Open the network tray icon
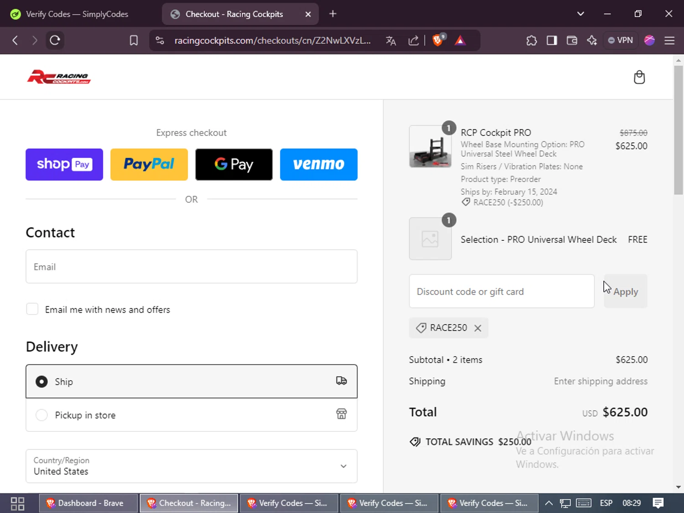Viewport: 684px width, 513px height. tap(565, 503)
